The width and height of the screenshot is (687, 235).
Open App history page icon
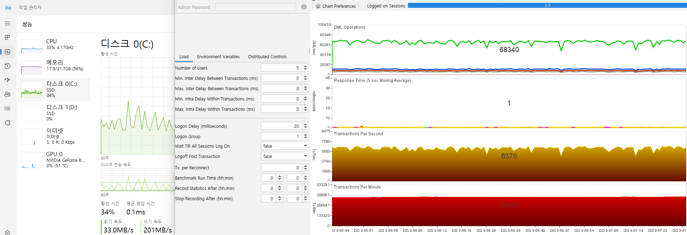click(x=7, y=66)
